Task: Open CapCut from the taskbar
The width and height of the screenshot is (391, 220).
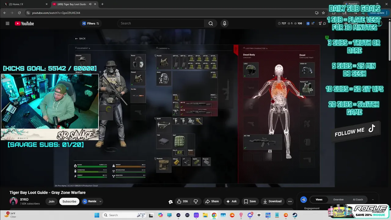Action: pyautogui.click(x=259, y=215)
